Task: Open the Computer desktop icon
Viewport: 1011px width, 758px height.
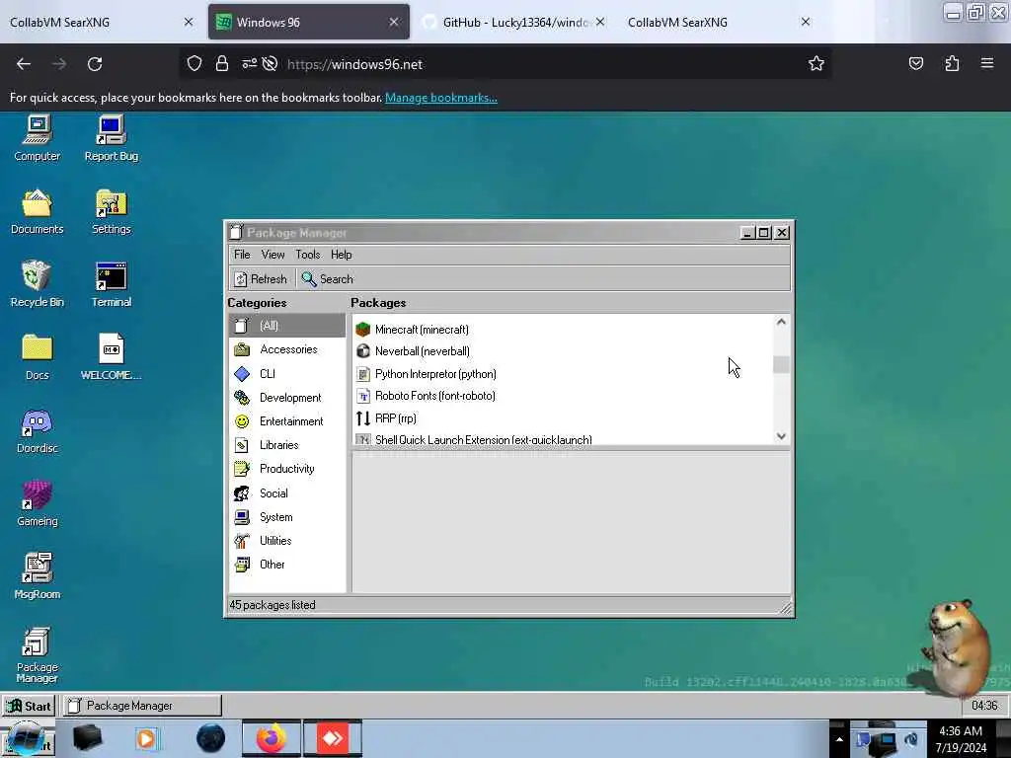Action: tap(37, 138)
